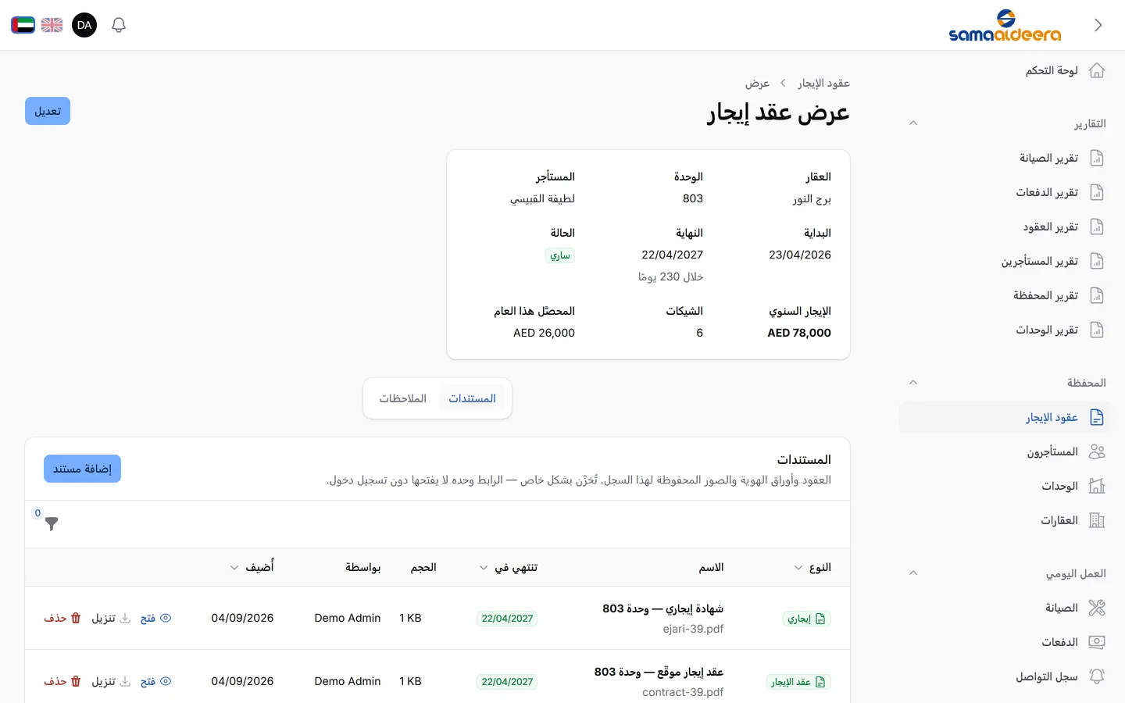The width and height of the screenshot is (1125, 703).
Task: Click the الصيانة tools icon
Action: (x=1097, y=608)
